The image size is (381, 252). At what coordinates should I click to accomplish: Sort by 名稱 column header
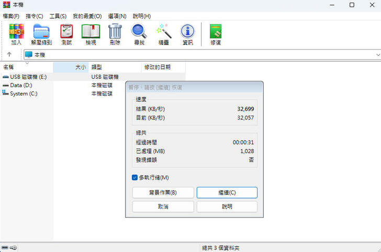27,67
